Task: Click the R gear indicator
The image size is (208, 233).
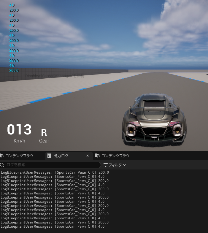Action: 44,132
